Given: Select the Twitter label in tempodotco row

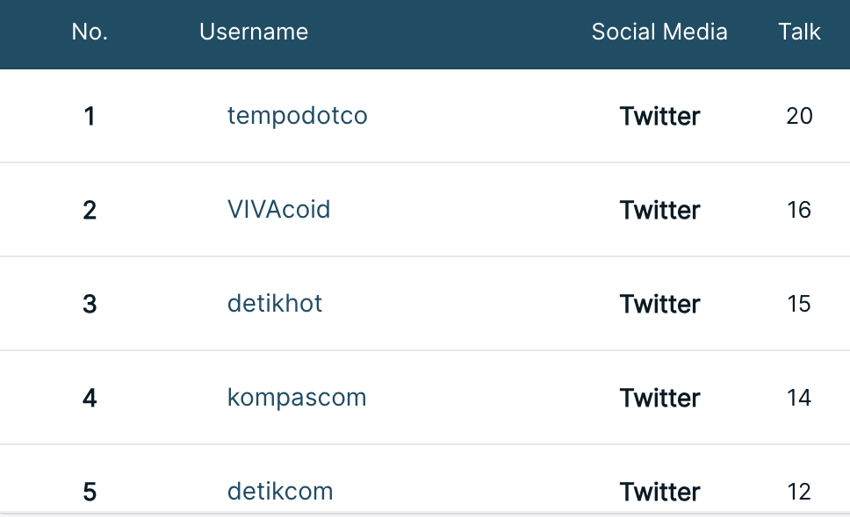Looking at the screenshot, I should (x=659, y=116).
